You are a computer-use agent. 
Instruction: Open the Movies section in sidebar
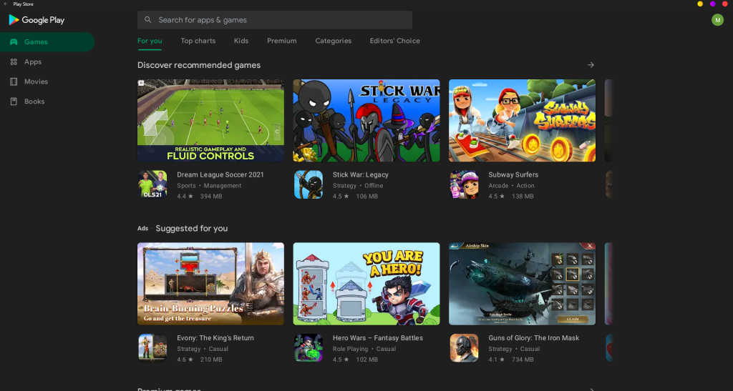pyautogui.click(x=47, y=81)
